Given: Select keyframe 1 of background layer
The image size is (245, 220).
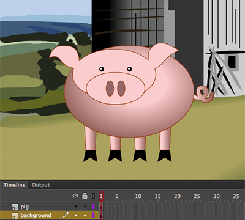Looking at the screenshot, I should (101, 216).
